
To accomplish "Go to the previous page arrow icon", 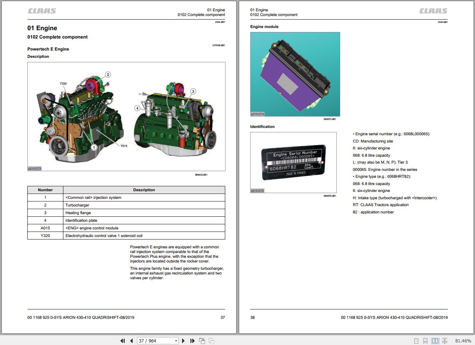I will coord(132,341).
